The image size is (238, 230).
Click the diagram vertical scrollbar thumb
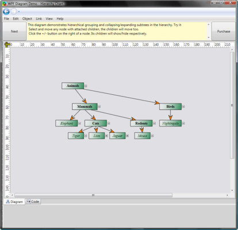coord(232,105)
